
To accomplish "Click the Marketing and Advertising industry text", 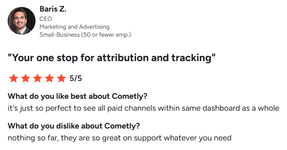I will point(75,27).
